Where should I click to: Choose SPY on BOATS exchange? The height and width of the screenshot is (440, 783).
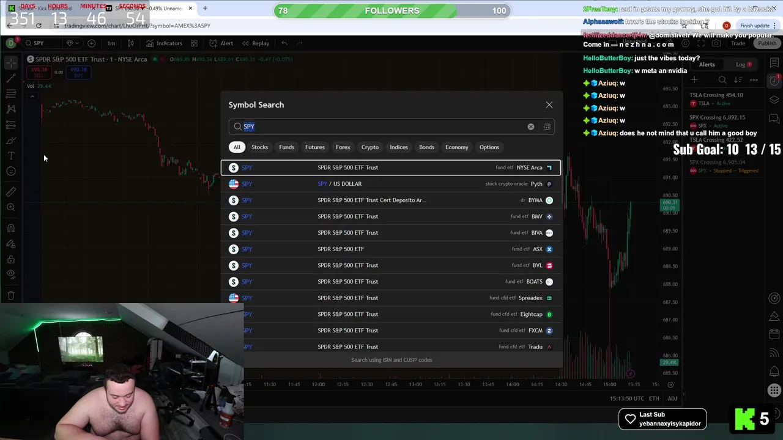(391, 282)
